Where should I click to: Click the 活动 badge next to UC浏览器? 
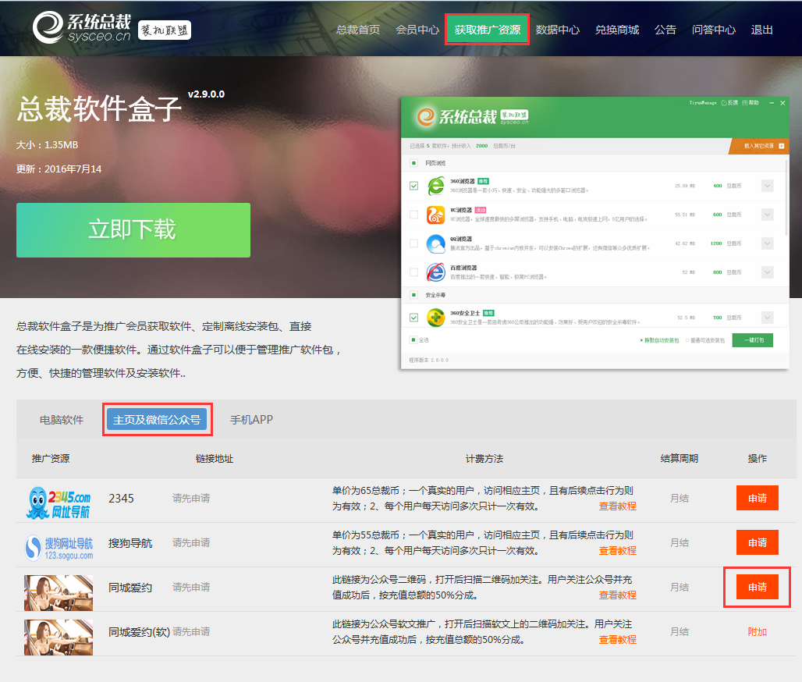coord(481,210)
